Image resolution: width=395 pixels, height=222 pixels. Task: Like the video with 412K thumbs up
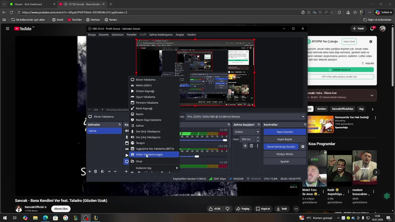[214, 209]
